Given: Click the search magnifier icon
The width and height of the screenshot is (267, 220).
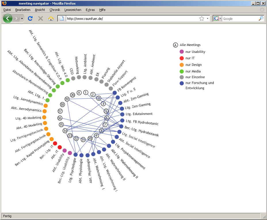Looking at the screenshot, I should tap(261, 18).
